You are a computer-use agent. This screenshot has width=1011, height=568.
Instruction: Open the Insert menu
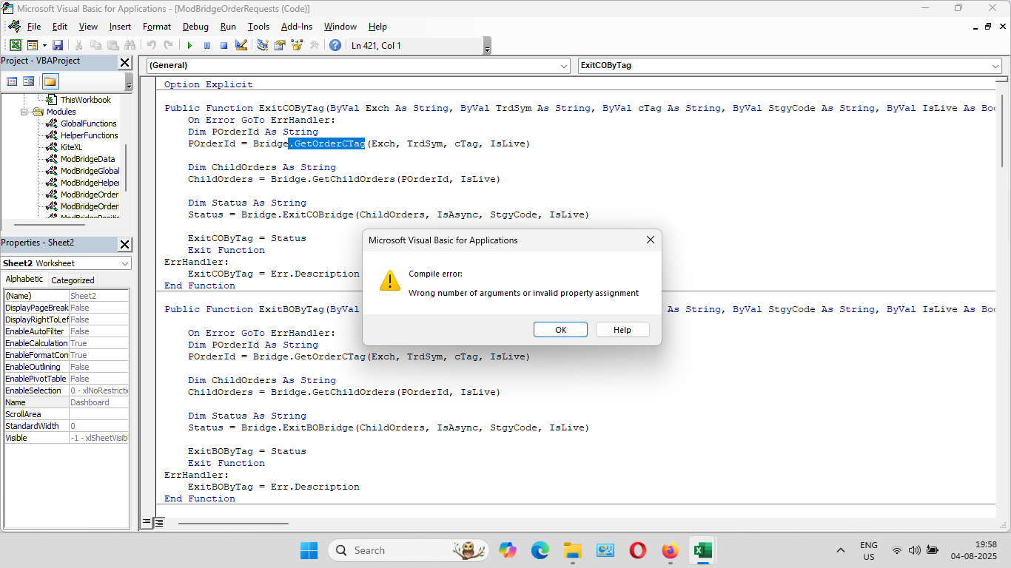[x=120, y=27]
